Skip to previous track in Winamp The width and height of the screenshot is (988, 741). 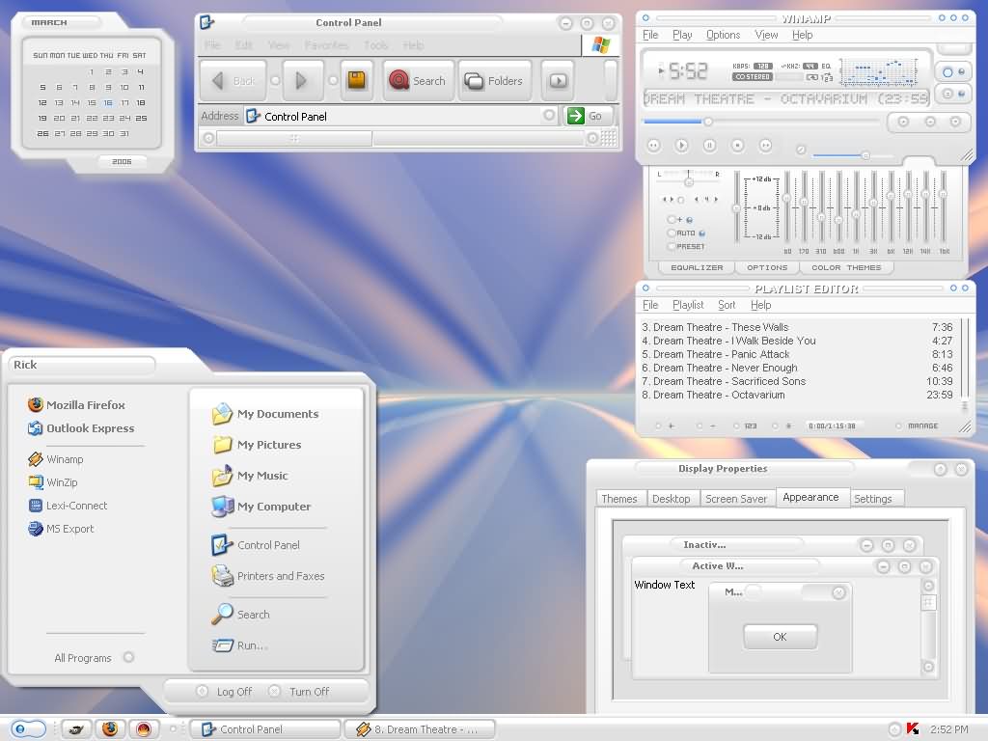point(653,146)
